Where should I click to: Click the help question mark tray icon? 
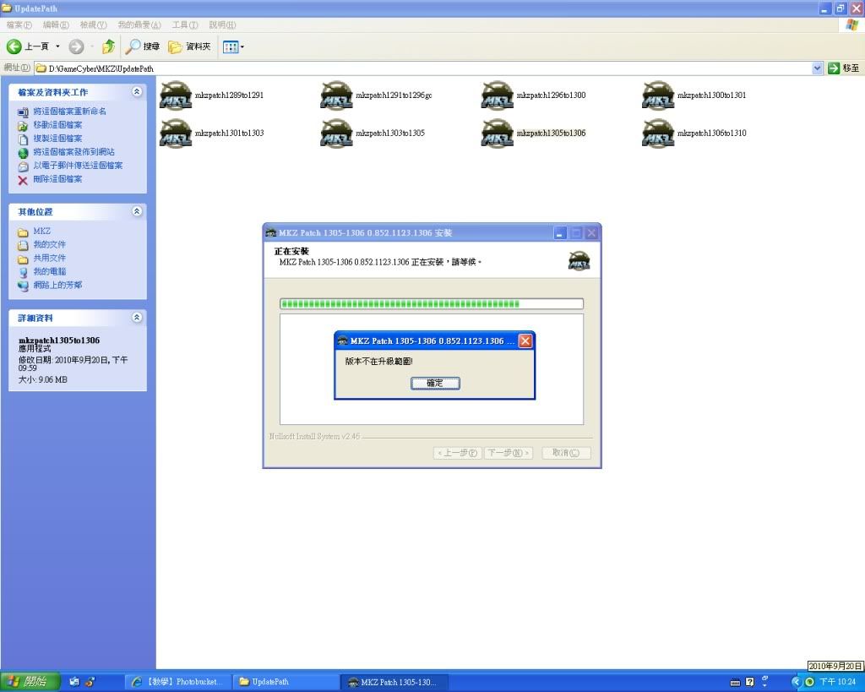click(750, 682)
